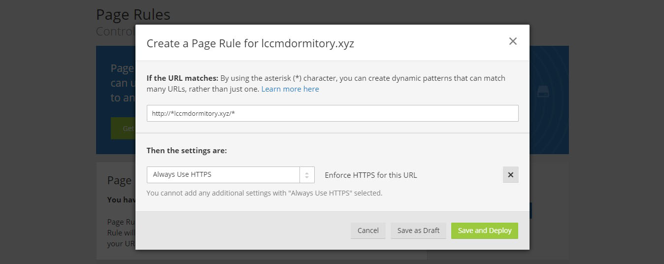
Task: Focus the URL pattern input field
Action: pyautogui.click(x=332, y=113)
